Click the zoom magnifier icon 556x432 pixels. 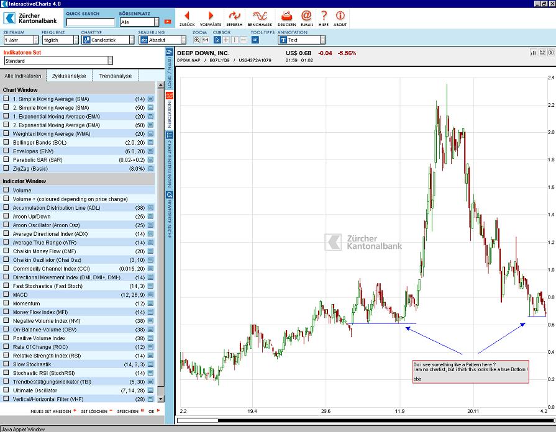195,40
